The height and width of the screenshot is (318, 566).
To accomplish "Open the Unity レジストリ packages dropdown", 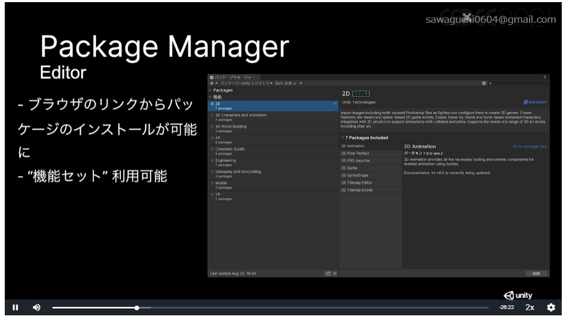I will tap(247, 83).
